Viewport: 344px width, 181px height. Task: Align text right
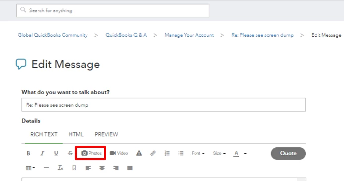(116, 168)
